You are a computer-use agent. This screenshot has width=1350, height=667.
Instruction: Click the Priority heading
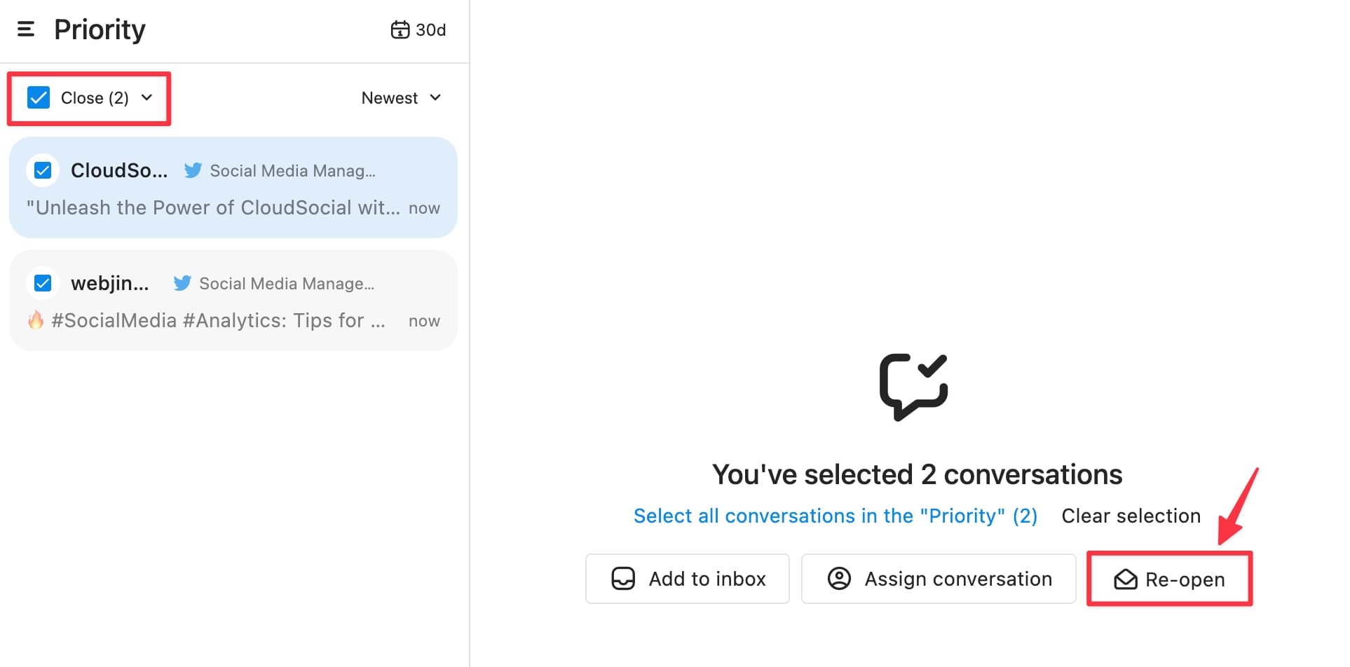[100, 29]
